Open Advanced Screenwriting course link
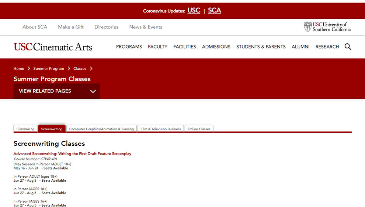This screenshot has width=365, height=207. [x=72, y=154]
